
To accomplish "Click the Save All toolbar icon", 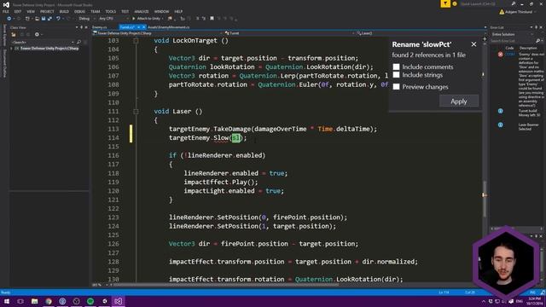I will [49, 19].
